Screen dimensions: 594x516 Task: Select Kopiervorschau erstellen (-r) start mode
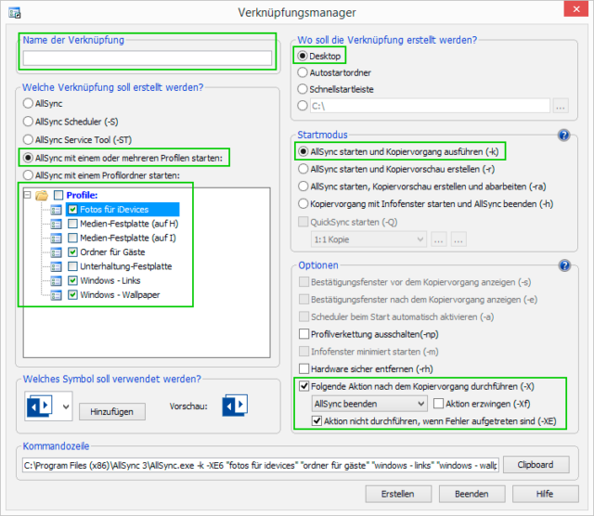(303, 169)
